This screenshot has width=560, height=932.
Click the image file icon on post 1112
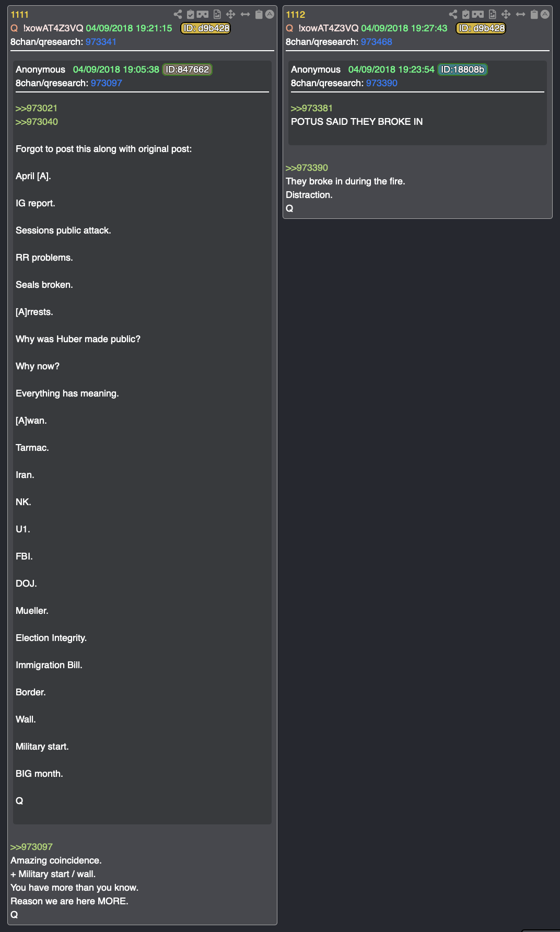point(493,15)
